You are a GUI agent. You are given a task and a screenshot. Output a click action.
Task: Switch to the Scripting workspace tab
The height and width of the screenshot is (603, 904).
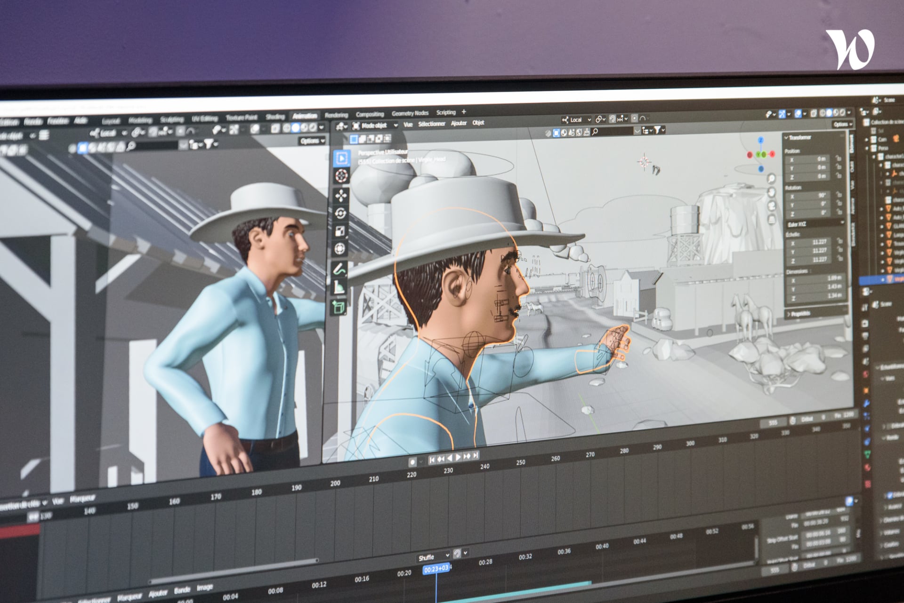coord(445,112)
